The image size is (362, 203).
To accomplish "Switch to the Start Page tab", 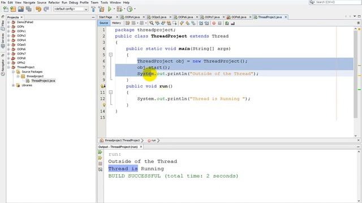I will click(x=106, y=17).
